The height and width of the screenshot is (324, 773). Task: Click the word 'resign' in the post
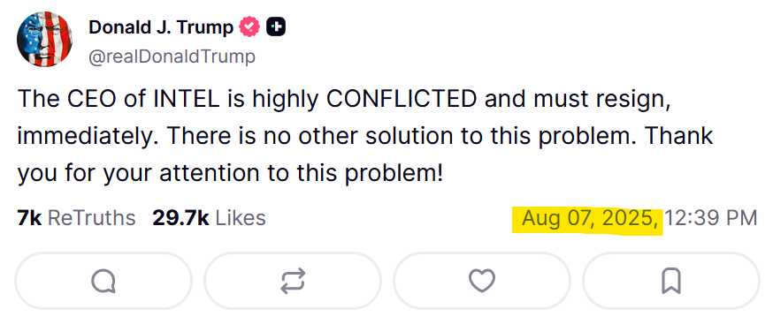point(639,100)
